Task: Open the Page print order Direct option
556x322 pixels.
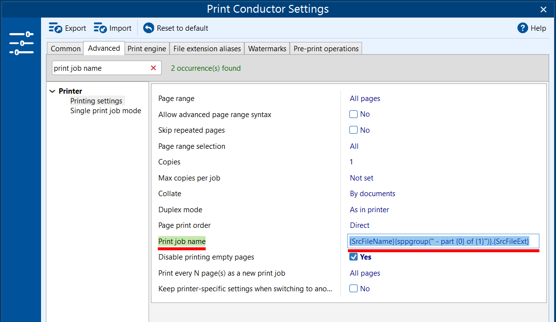Action: pos(360,225)
